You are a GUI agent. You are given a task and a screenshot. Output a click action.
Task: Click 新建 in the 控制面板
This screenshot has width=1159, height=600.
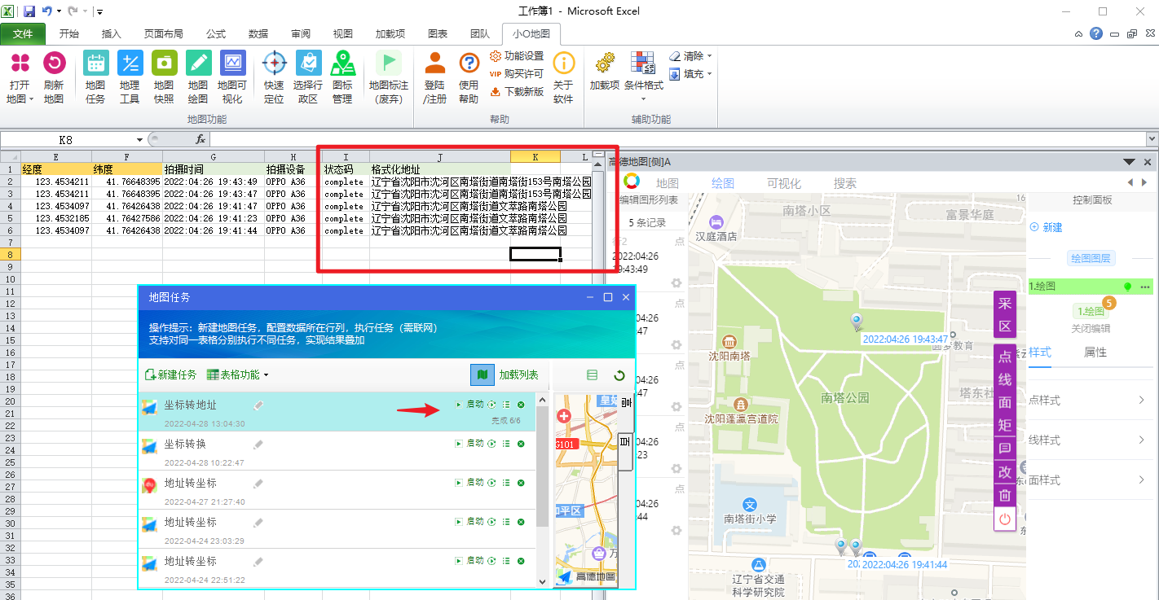coord(1047,227)
